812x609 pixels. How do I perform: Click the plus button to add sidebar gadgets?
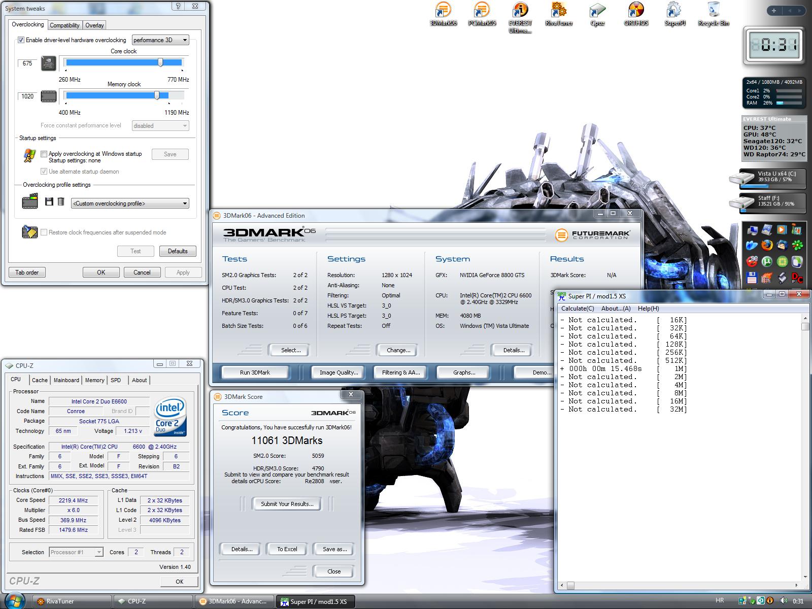pos(773,11)
